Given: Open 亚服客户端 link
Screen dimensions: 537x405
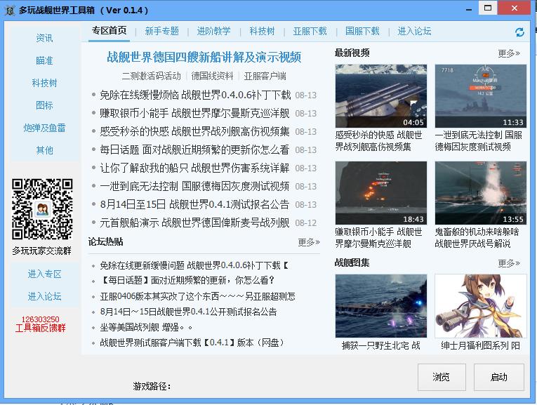Looking at the screenshot, I should (265, 76).
